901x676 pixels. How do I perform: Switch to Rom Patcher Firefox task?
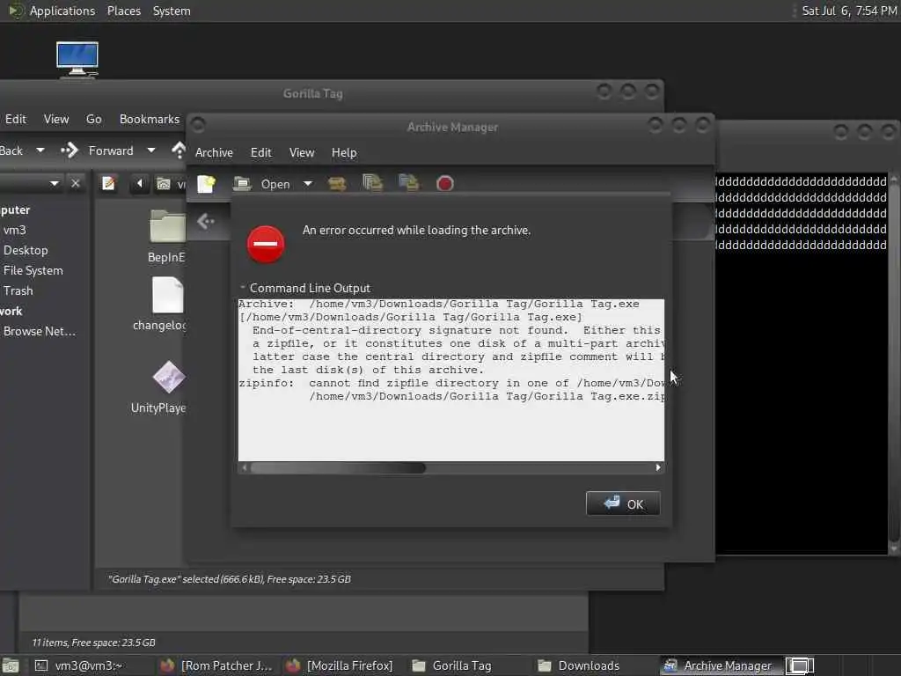click(x=216, y=665)
